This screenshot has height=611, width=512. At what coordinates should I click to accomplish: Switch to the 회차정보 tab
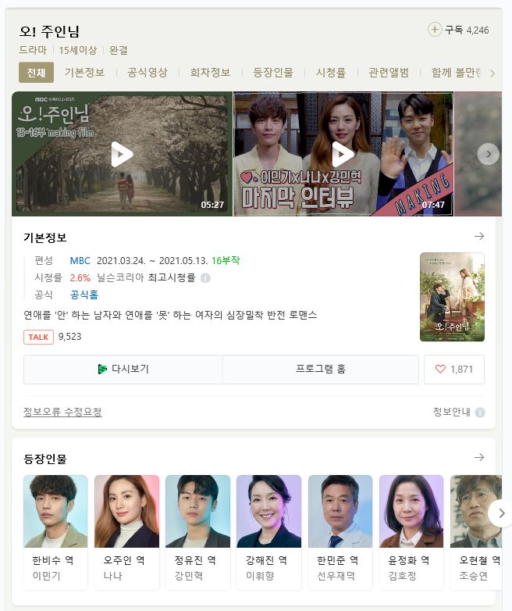(x=210, y=73)
